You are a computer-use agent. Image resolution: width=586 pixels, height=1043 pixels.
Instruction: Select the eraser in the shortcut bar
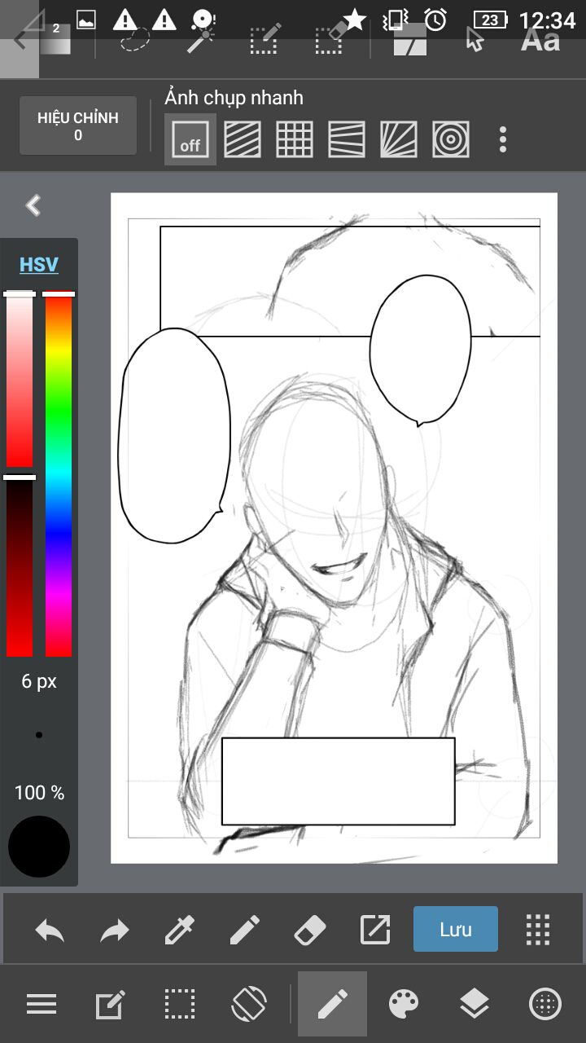tap(308, 930)
